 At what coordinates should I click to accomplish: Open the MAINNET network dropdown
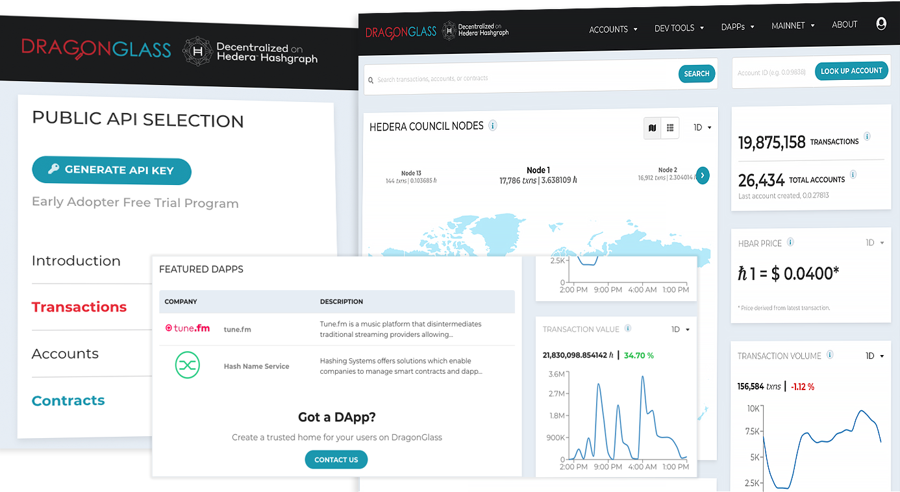tap(793, 26)
